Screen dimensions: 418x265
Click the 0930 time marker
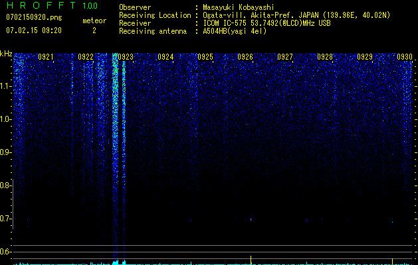click(405, 57)
